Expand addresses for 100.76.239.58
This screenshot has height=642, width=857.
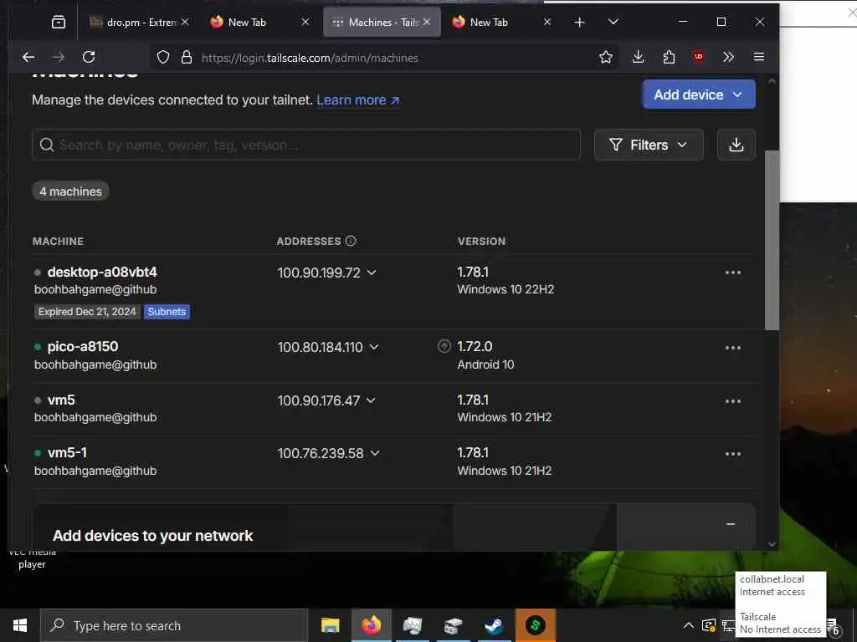tap(375, 453)
